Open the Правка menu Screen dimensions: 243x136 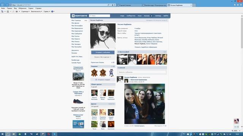[9, 8]
